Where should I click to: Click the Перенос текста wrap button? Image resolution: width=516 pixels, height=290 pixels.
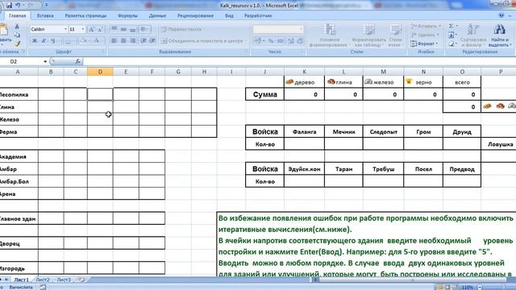pyautogui.click(x=181, y=29)
